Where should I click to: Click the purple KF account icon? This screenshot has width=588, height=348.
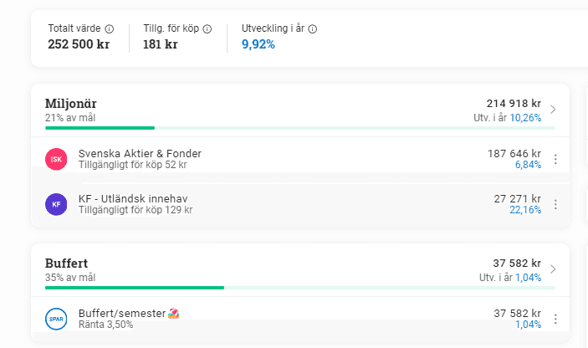(56, 204)
